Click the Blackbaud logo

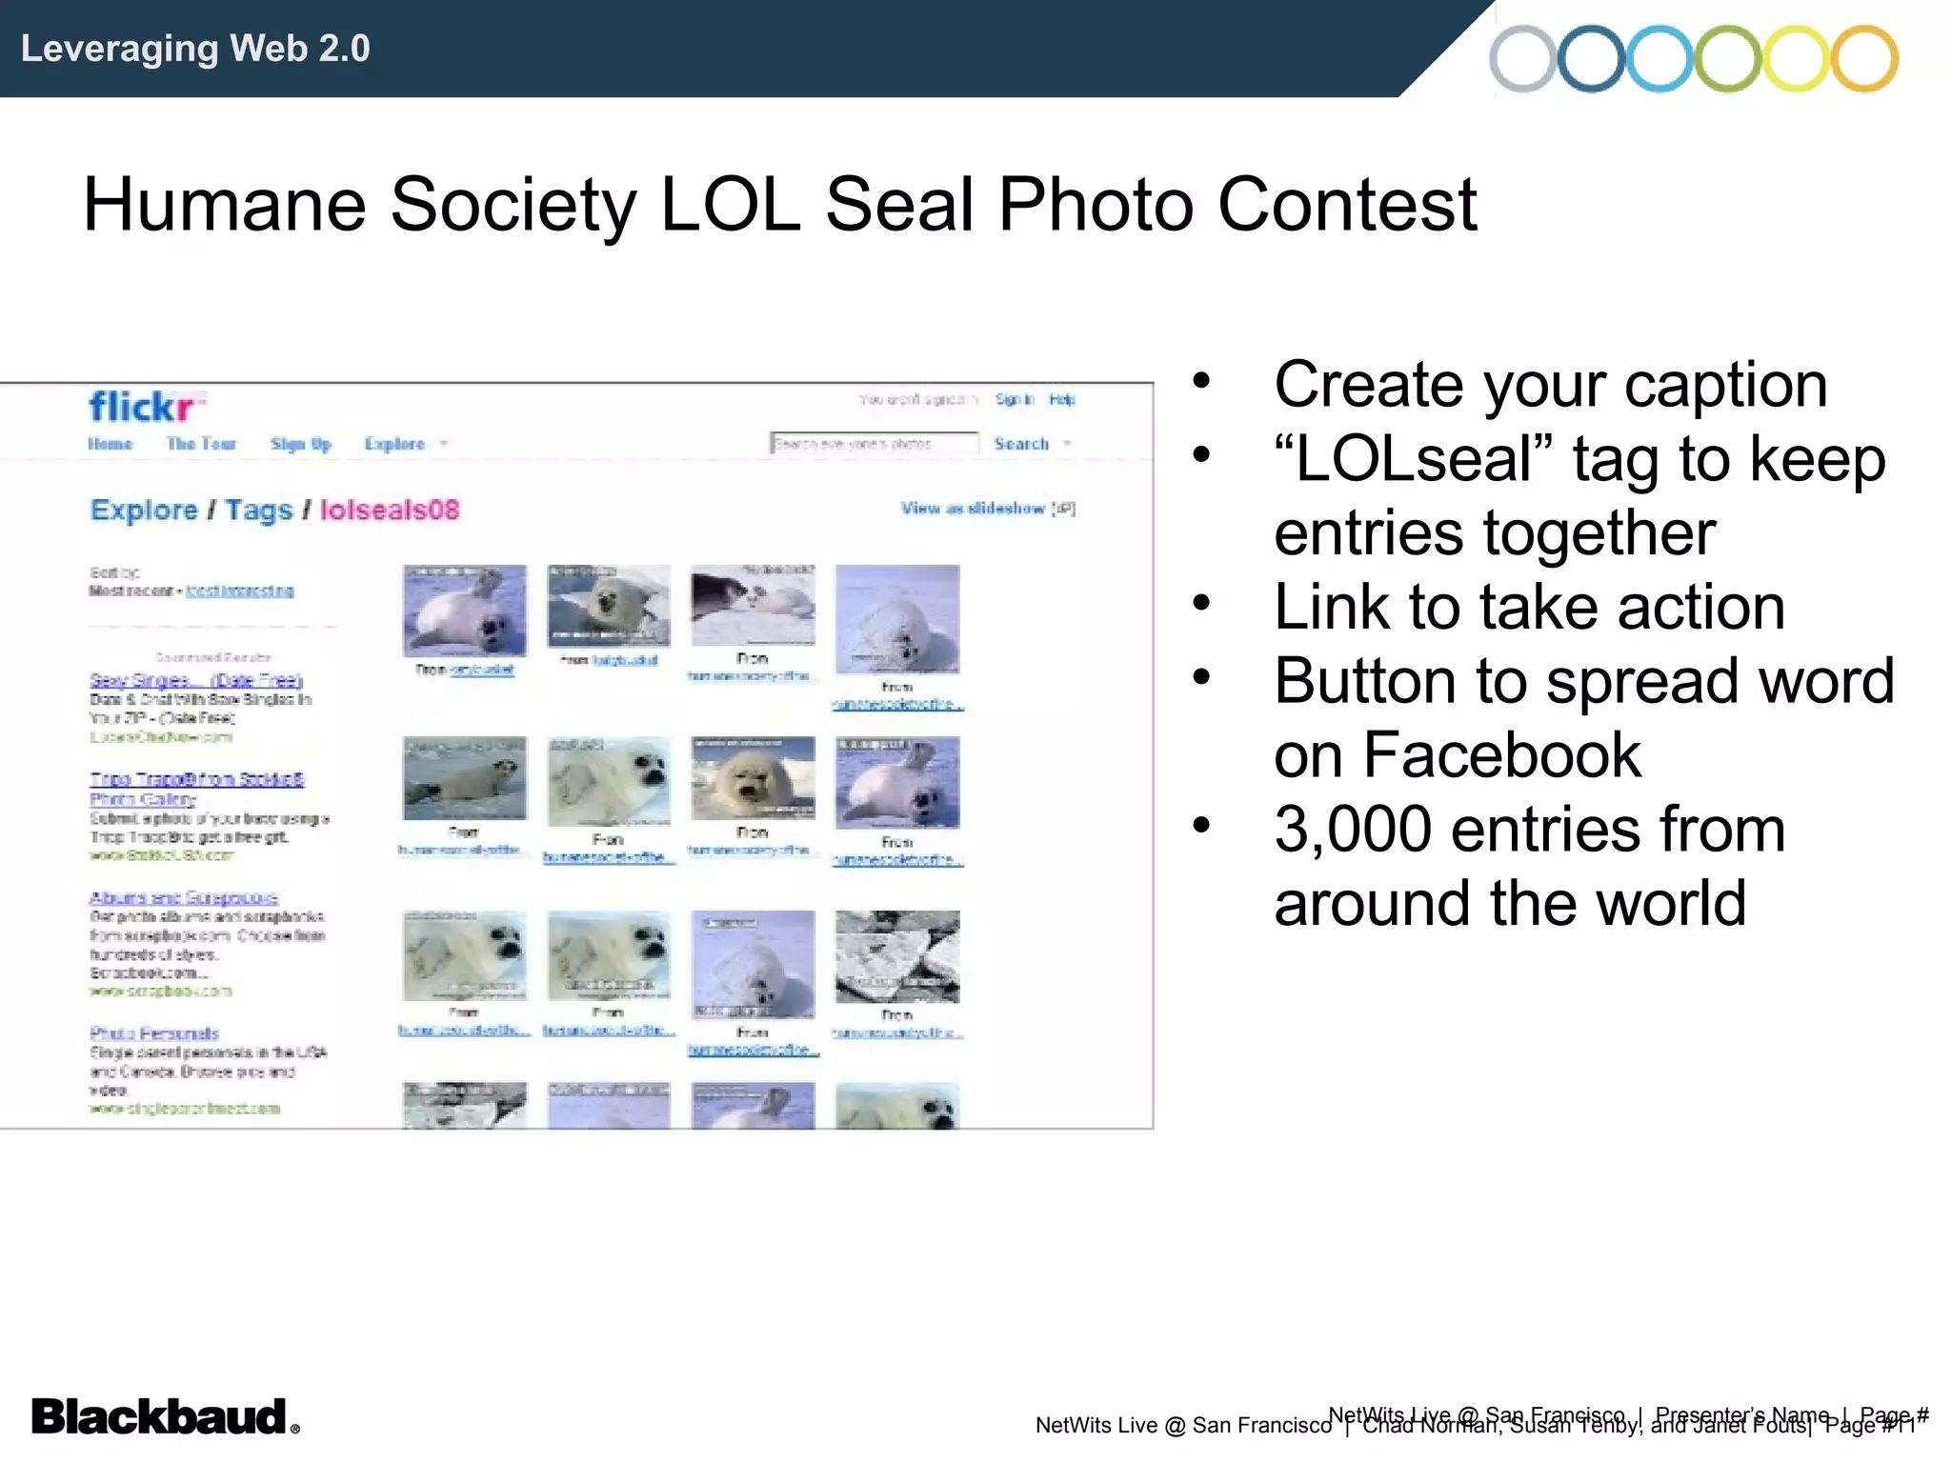click(x=165, y=1416)
